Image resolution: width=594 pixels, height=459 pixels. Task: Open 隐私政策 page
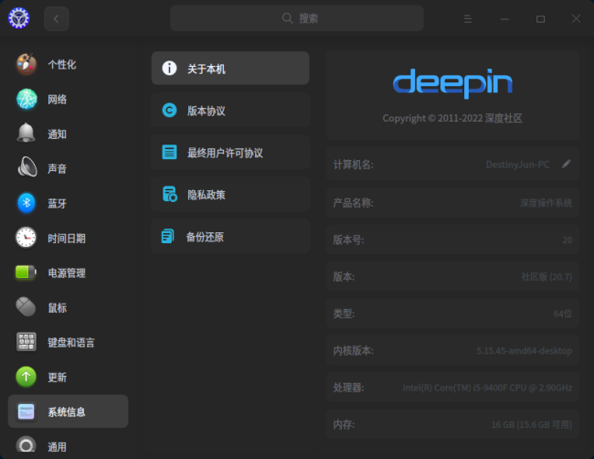pyautogui.click(x=230, y=194)
